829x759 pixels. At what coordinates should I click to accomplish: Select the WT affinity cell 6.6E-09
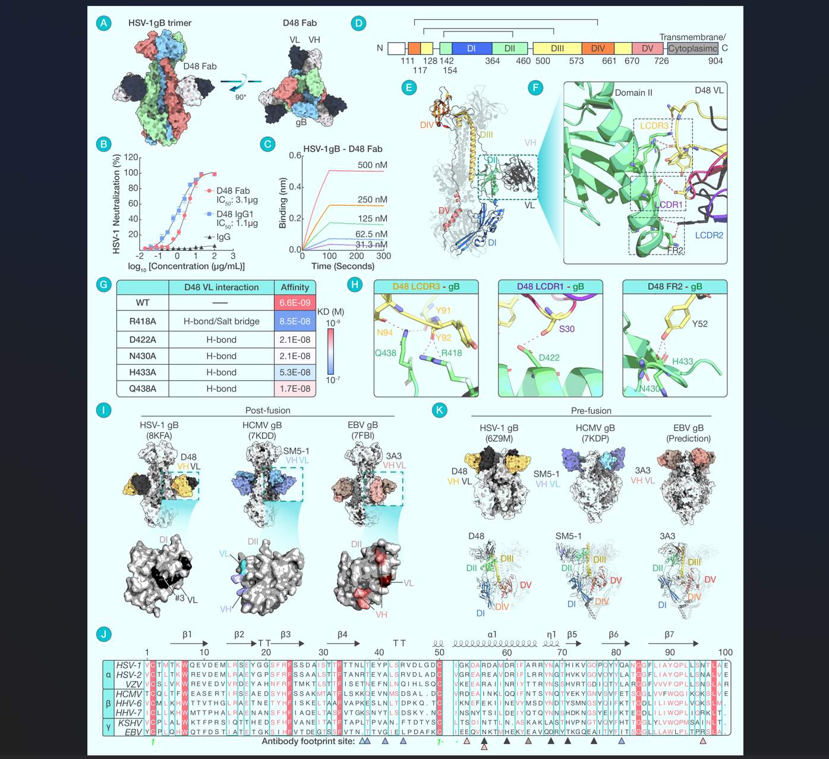pos(295,303)
